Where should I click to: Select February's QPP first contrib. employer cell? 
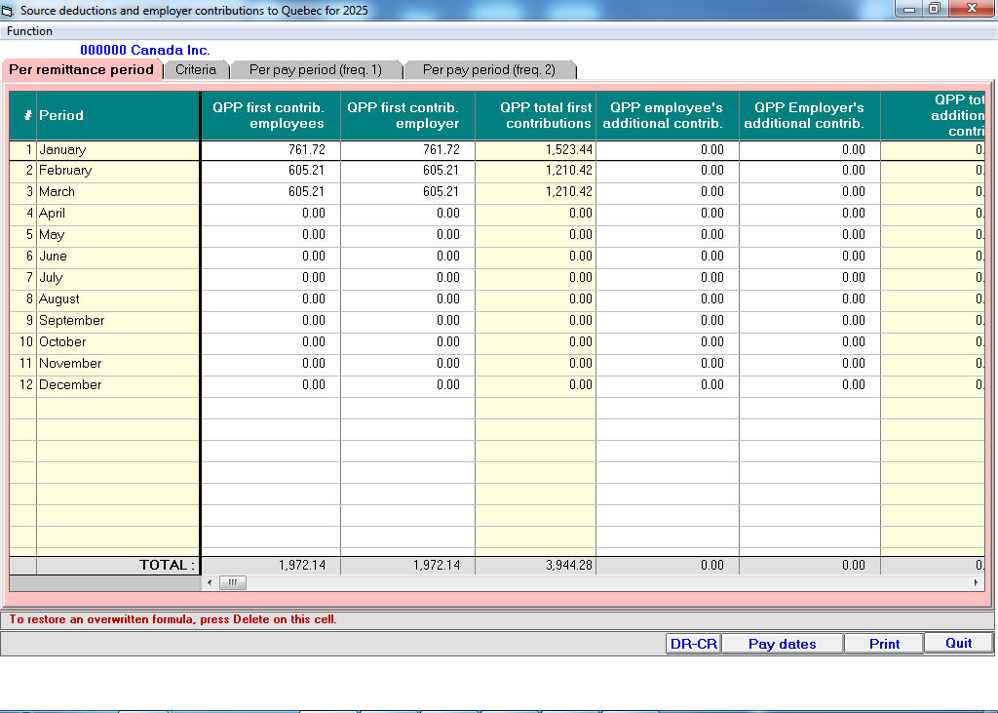407,171
